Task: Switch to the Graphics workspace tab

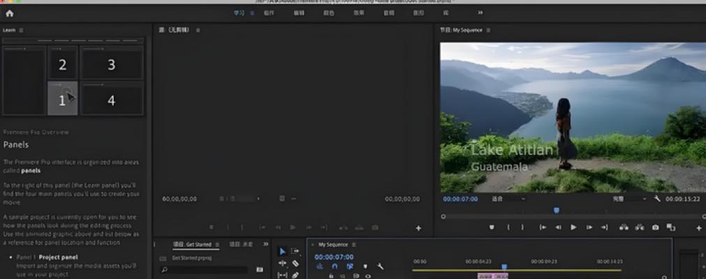Action: (x=419, y=13)
